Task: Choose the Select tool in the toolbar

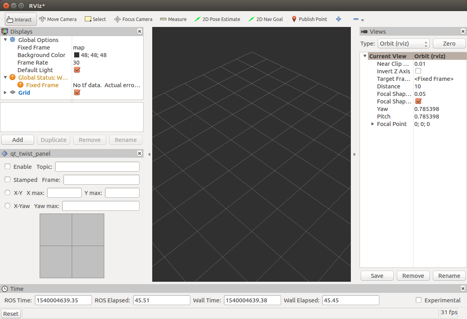Action: click(95, 19)
